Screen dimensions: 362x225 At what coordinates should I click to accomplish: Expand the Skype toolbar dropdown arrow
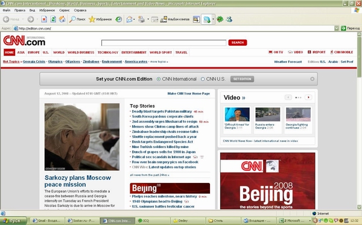(213, 19)
